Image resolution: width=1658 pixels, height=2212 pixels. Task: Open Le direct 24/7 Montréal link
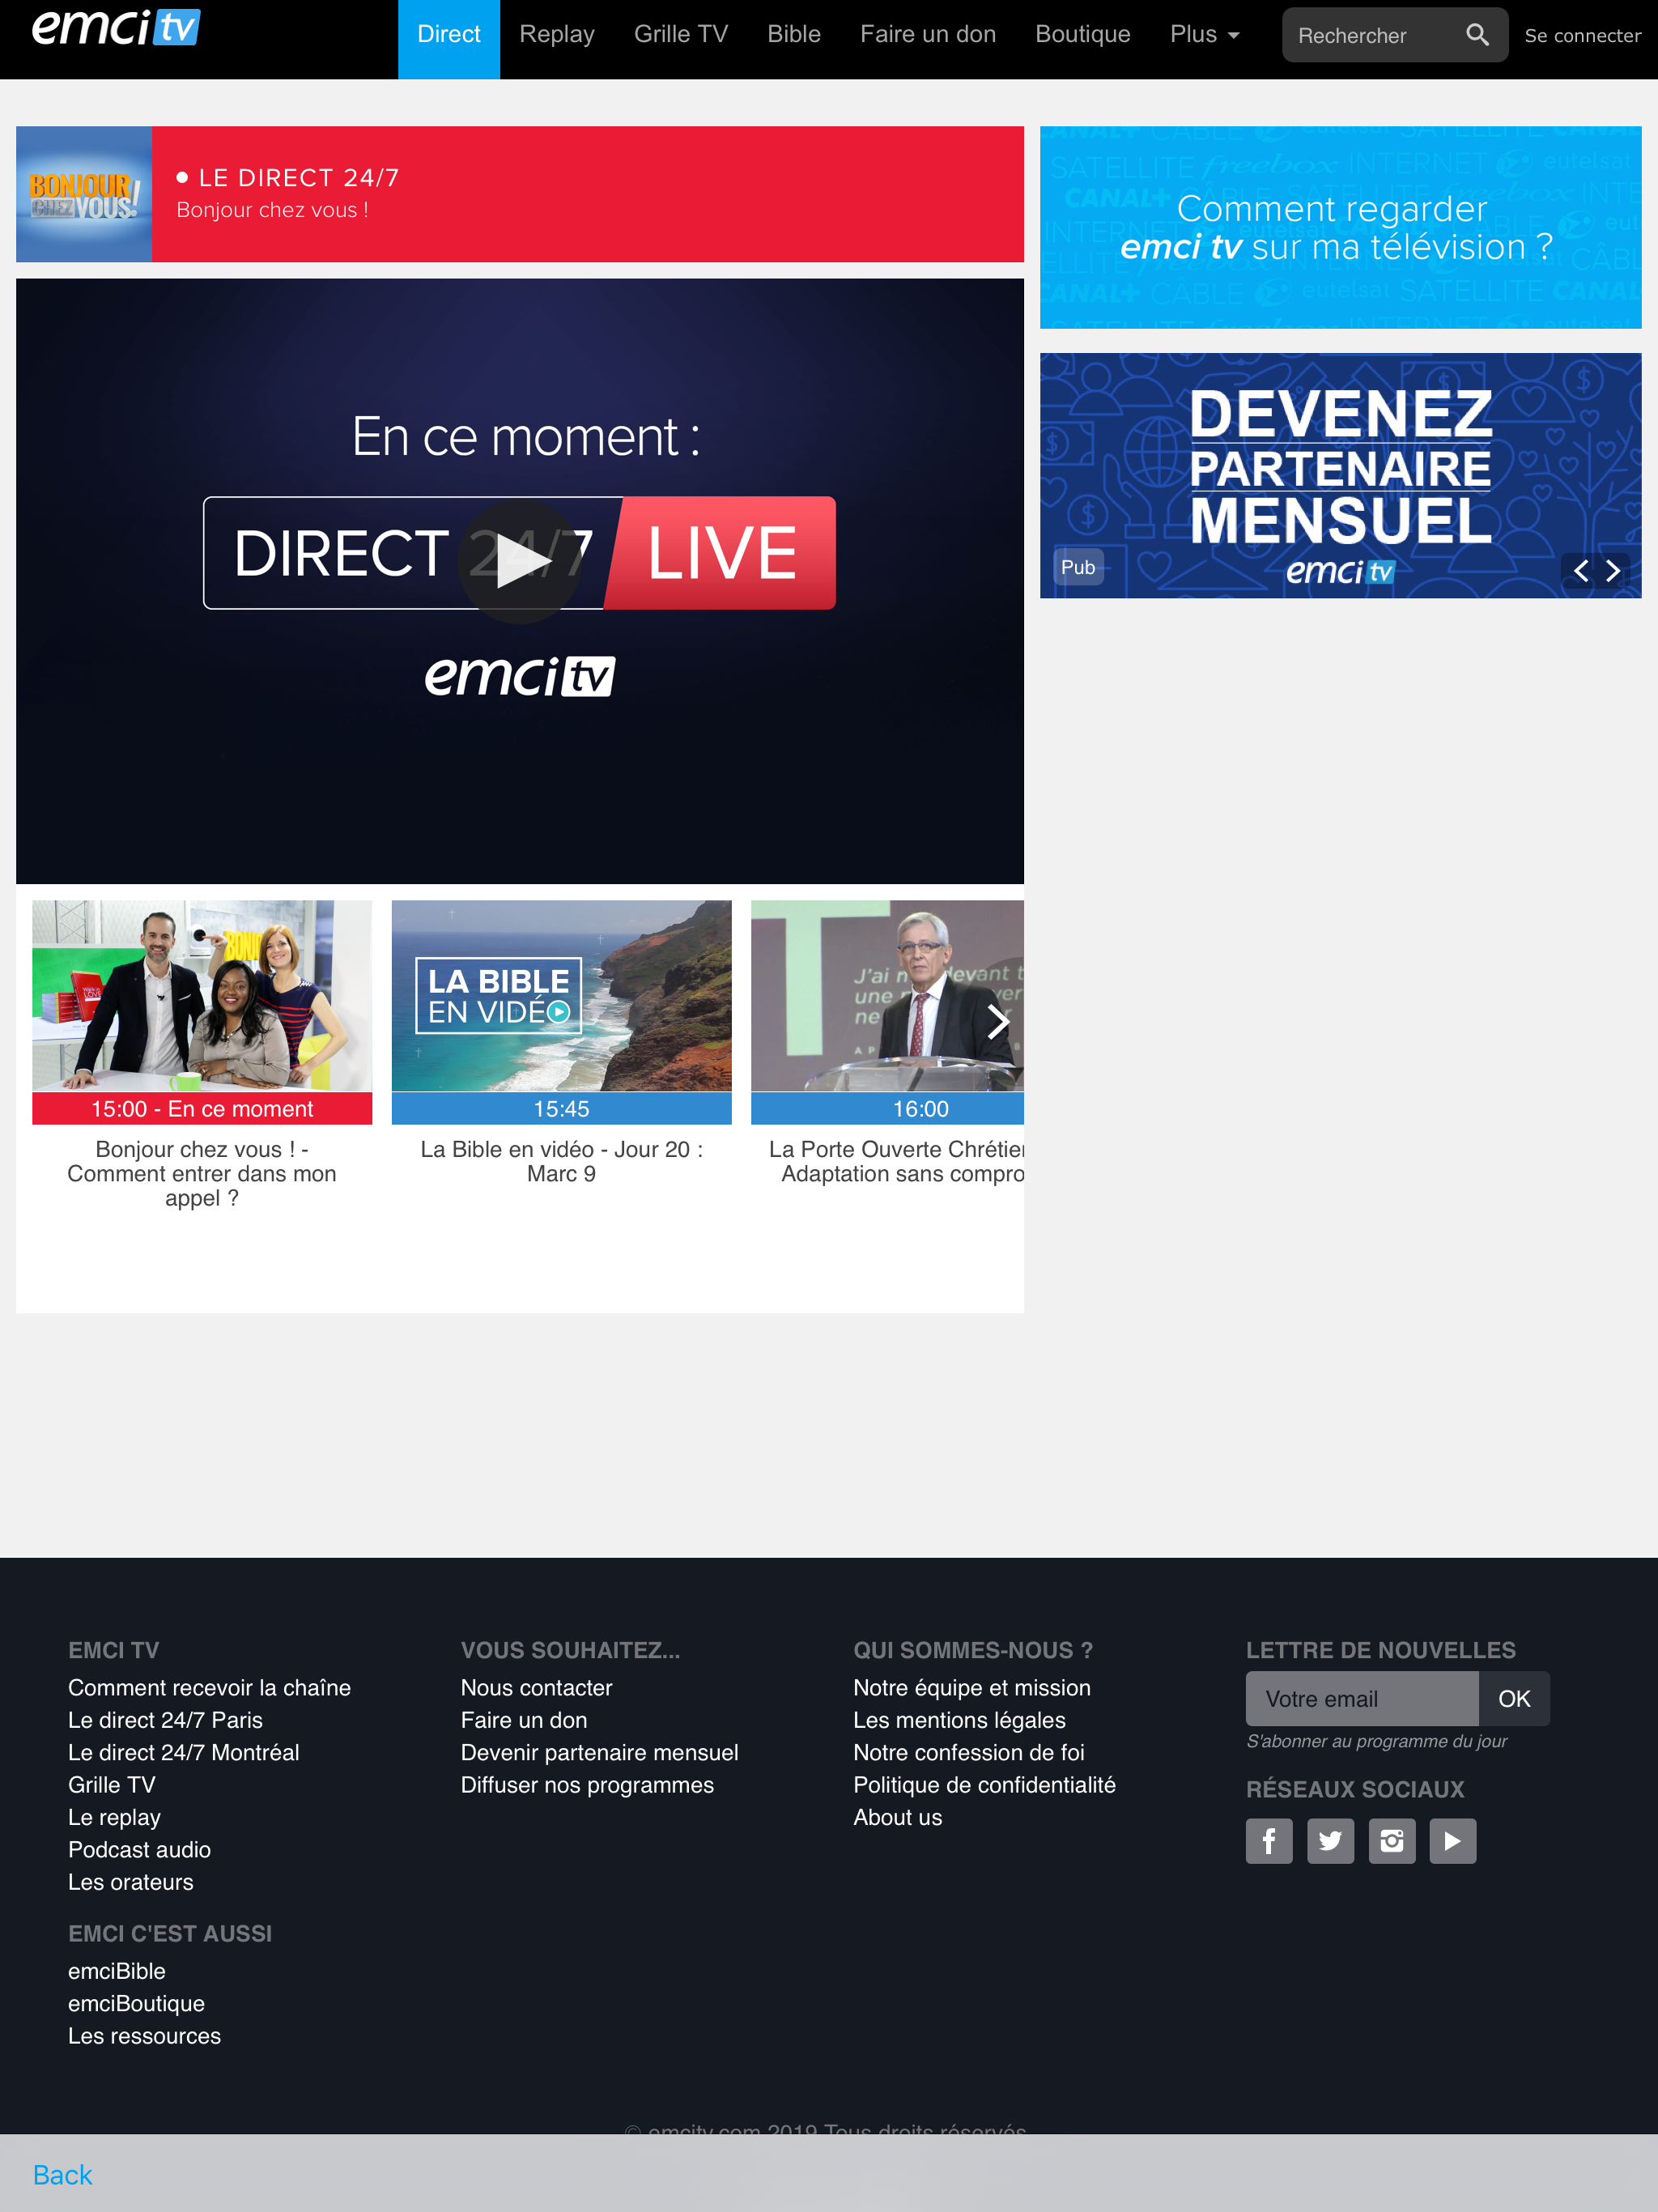(x=184, y=1752)
